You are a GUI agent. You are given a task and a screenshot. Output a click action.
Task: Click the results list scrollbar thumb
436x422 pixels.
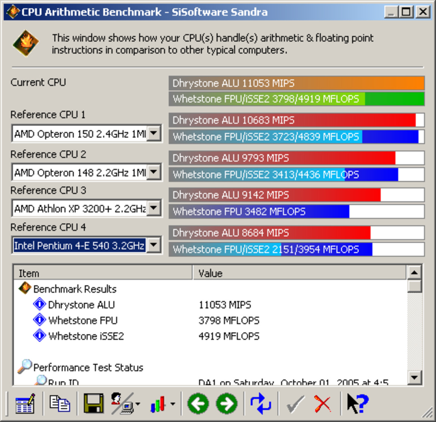point(414,286)
